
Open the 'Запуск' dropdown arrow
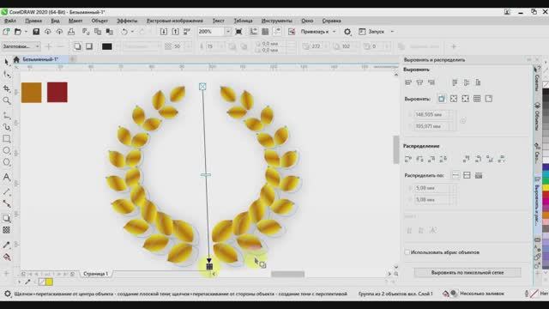(x=392, y=32)
